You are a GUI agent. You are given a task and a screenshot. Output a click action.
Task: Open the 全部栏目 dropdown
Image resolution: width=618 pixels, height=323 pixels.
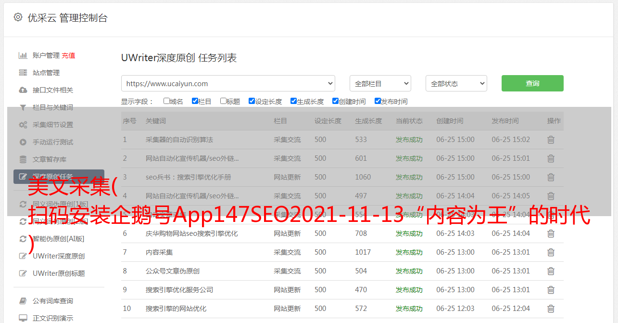[380, 83]
